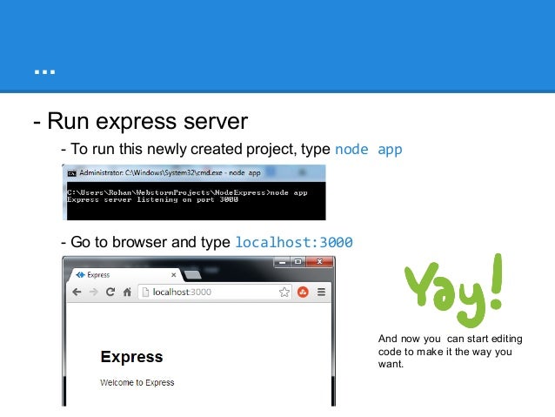This screenshot has width=555, height=417.
Task: Click the localhost:3000 address bar
Action: [215, 292]
